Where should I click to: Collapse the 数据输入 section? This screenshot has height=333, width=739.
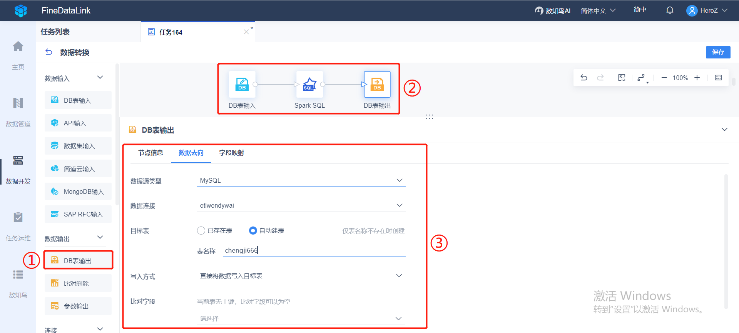pos(100,77)
